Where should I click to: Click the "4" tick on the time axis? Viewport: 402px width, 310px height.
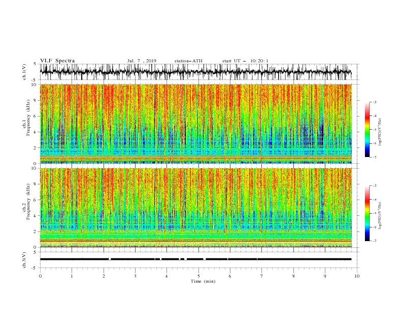pyautogui.click(x=166, y=276)
